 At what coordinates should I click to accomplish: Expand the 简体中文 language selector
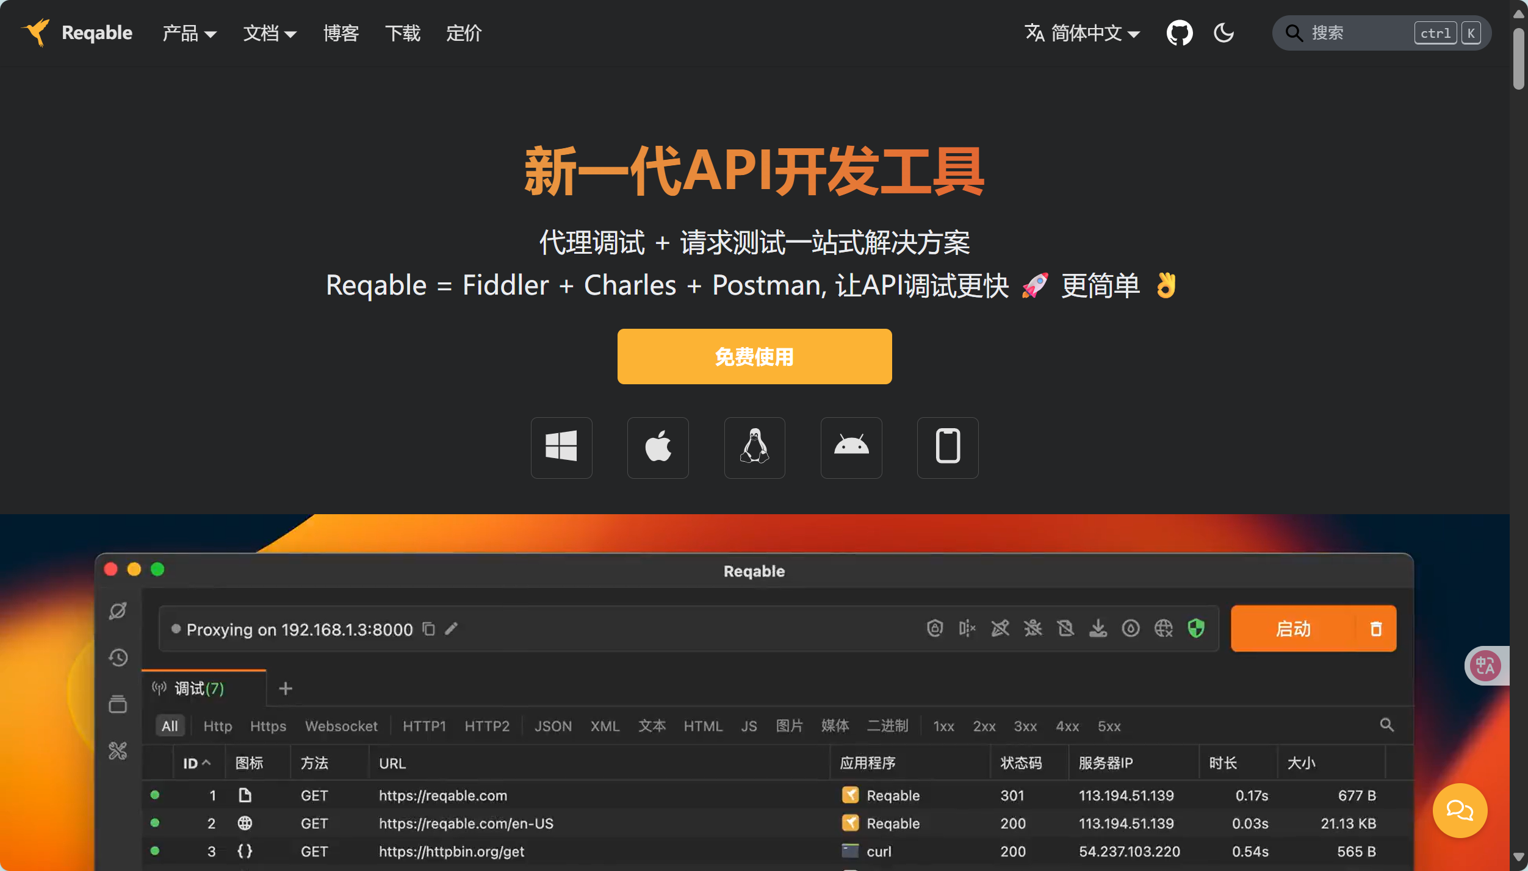pos(1083,33)
